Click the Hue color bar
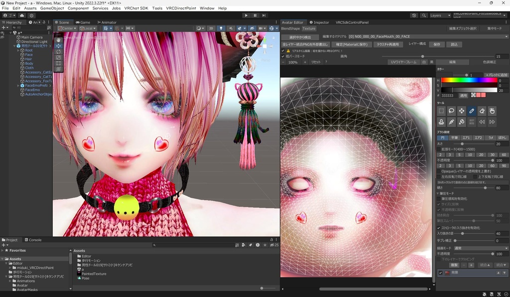Screen dimensions: 510x297 (x=469, y=80)
